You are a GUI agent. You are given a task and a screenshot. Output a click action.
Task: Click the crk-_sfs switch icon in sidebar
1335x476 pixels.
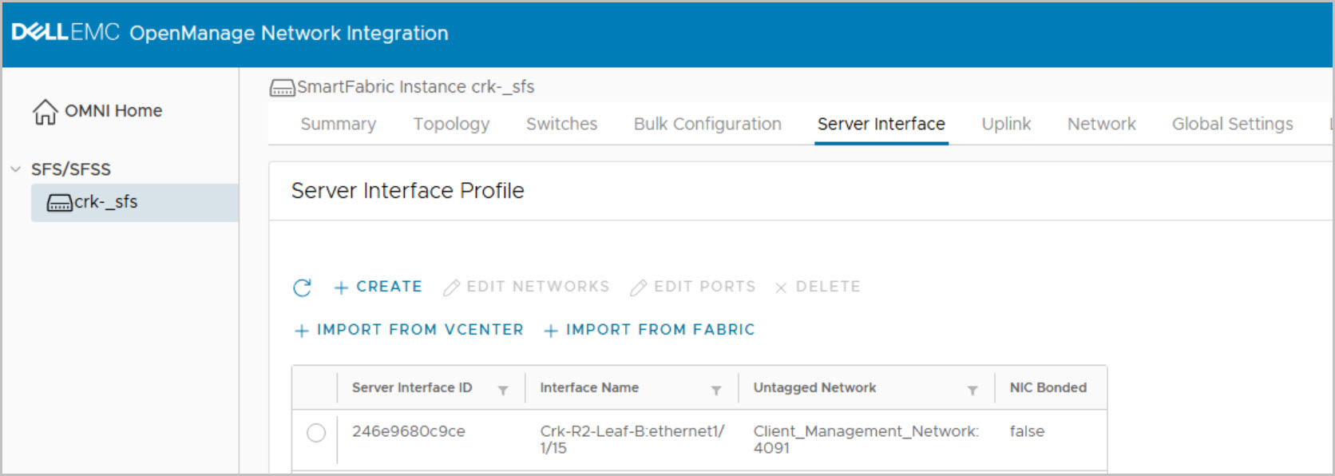[x=59, y=203]
